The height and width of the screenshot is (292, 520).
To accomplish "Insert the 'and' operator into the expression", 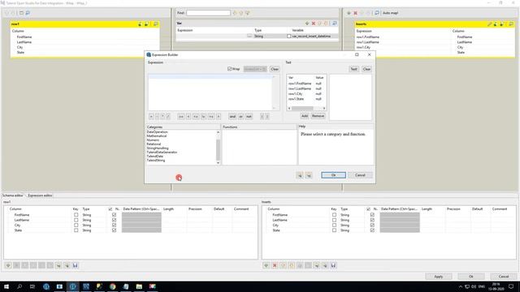I will (x=232, y=116).
